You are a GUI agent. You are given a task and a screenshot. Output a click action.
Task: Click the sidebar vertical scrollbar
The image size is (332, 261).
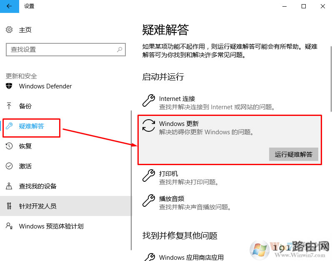[131, 163]
